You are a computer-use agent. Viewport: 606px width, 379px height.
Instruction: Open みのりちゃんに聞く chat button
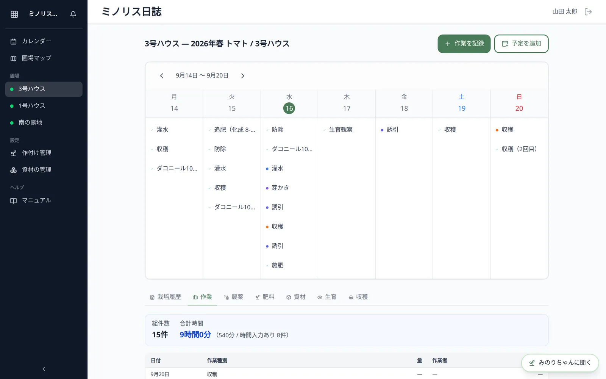click(560, 363)
